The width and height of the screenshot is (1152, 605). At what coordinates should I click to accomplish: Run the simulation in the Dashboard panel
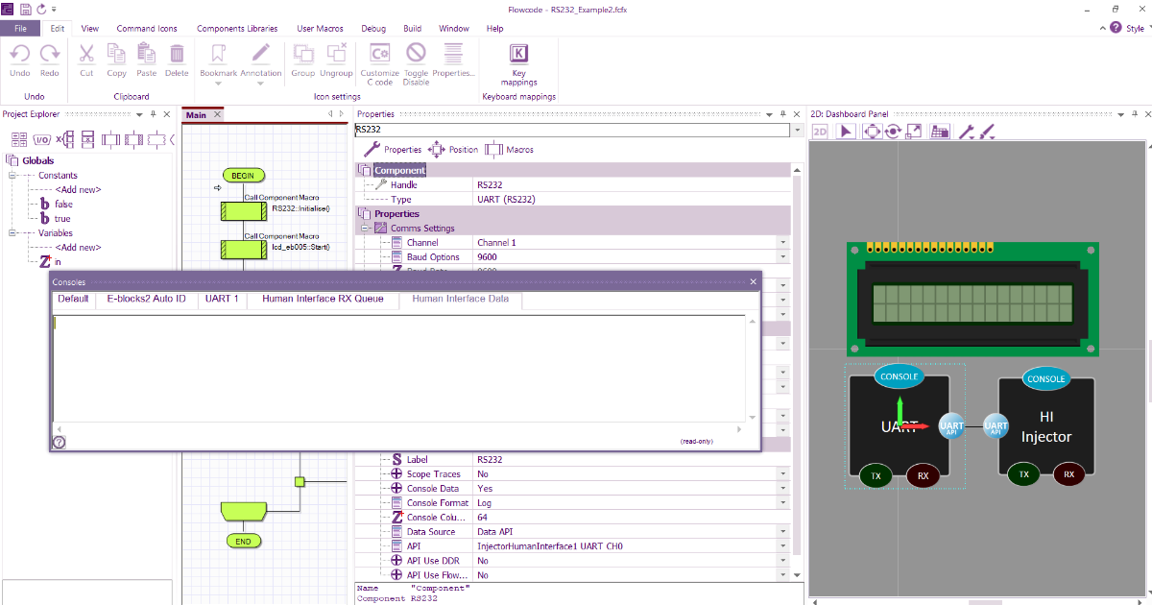click(x=845, y=132)
